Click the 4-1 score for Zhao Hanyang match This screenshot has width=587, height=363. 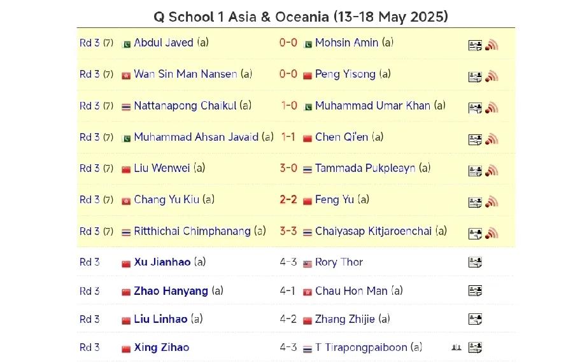(288, 291)
